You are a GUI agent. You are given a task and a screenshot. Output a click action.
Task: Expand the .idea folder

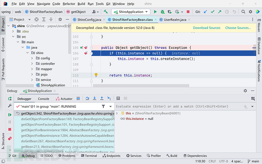pos(13,31)
